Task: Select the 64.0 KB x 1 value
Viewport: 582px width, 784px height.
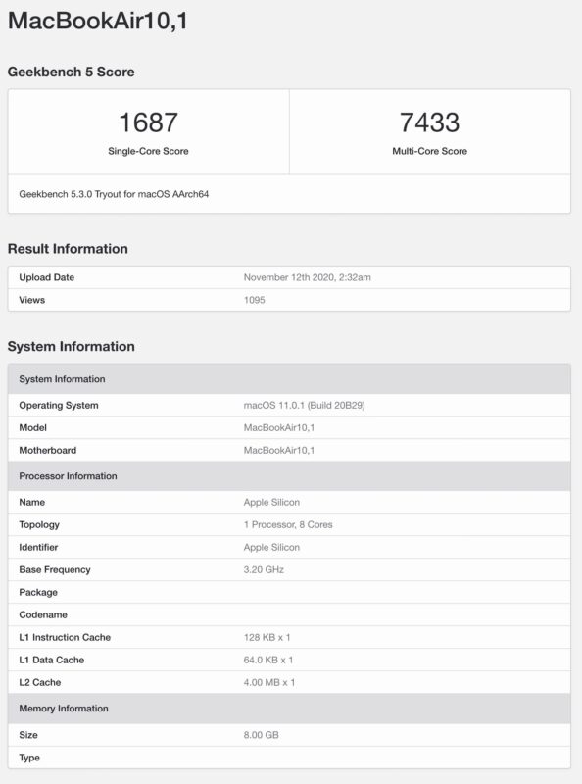Action: (268, 660)
